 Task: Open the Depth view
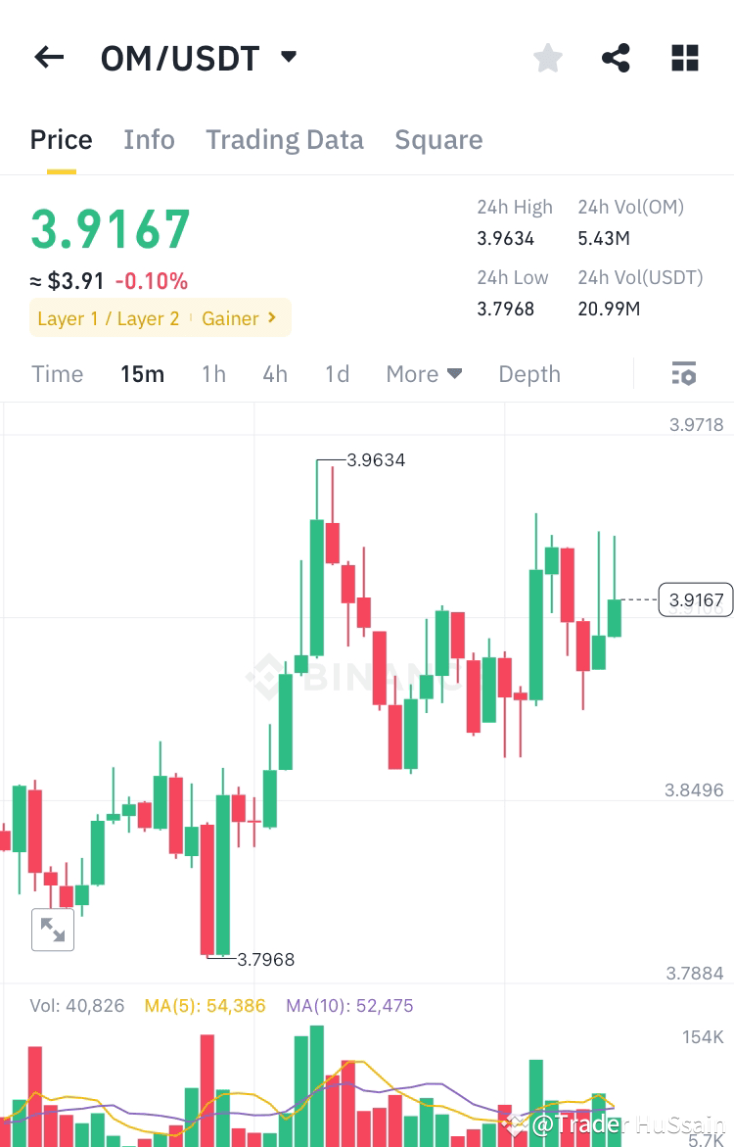(528, 373)
